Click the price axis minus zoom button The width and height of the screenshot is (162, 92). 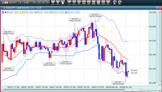pos(160,84)
